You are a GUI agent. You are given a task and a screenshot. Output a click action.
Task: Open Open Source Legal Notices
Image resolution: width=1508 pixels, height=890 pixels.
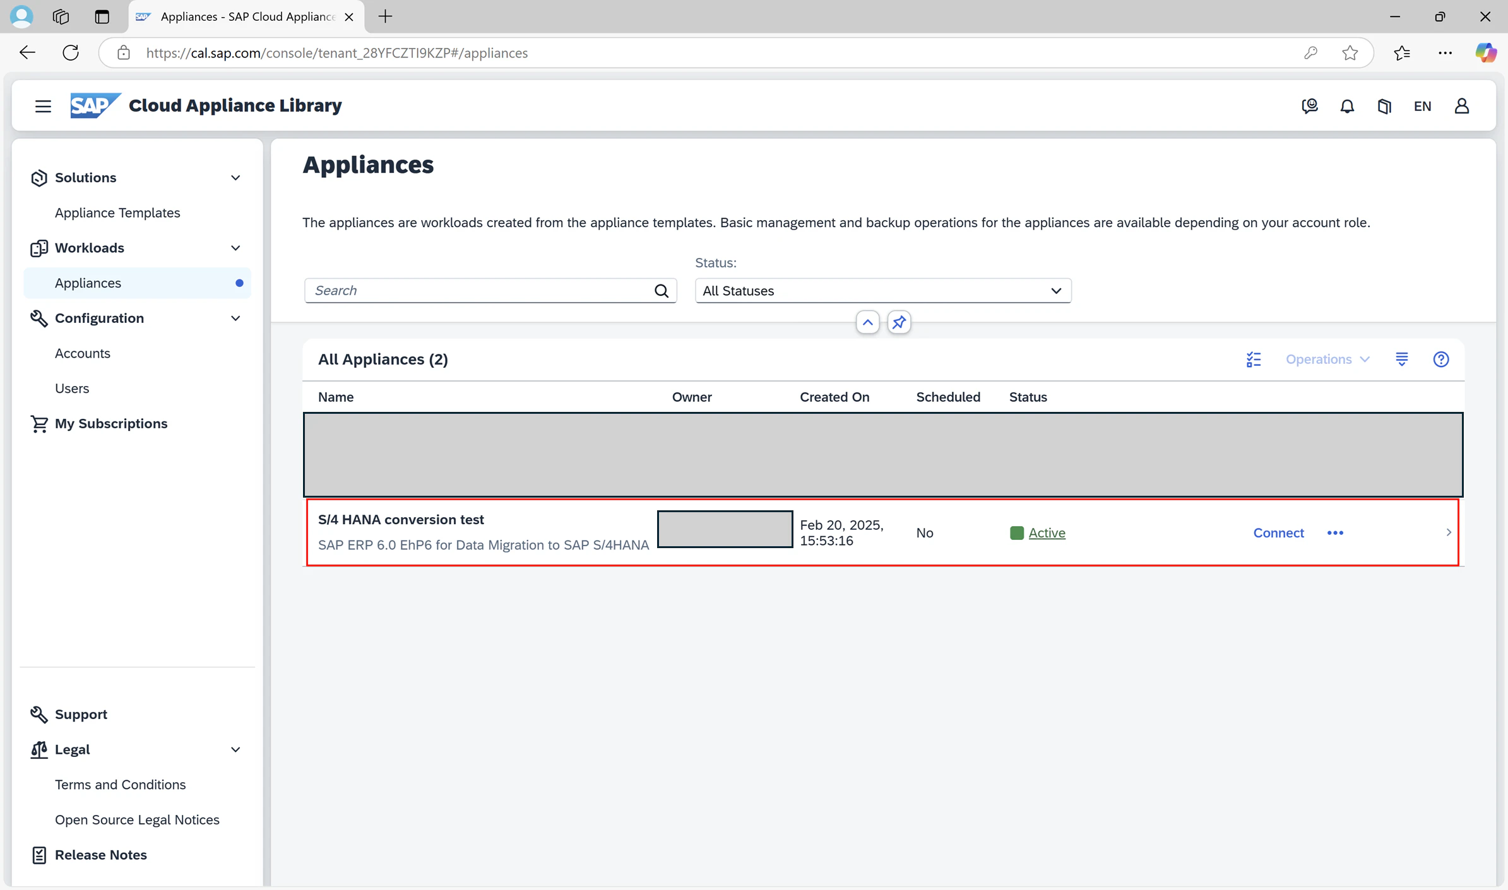point(137,821)
